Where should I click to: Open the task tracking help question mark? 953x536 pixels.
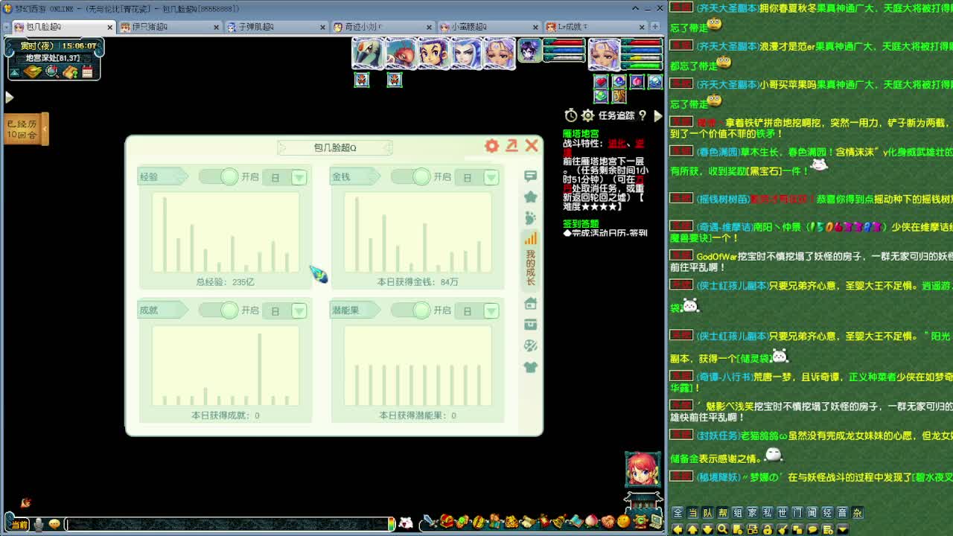[x=643, y=115]
